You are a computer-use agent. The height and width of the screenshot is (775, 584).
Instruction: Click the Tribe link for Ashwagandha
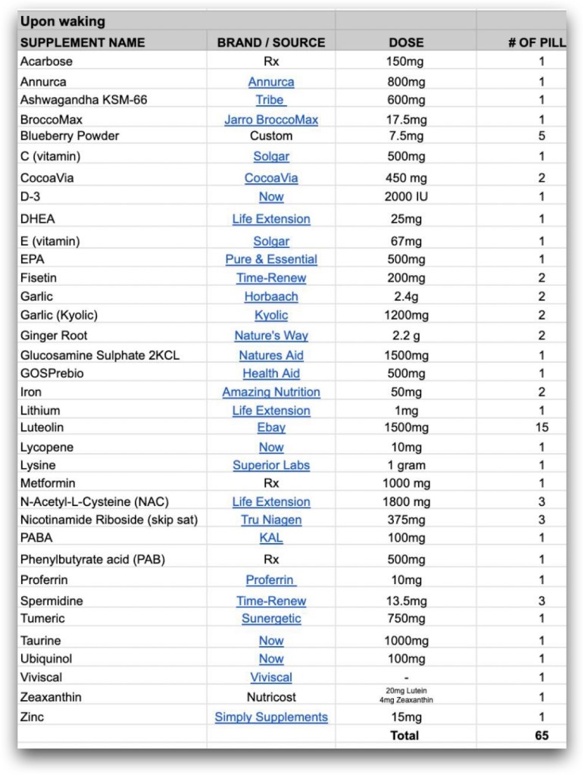coord(270,100)
